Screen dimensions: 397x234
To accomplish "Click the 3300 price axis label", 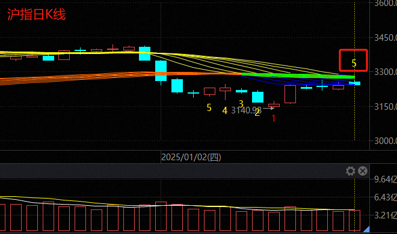I will point(386,72).
